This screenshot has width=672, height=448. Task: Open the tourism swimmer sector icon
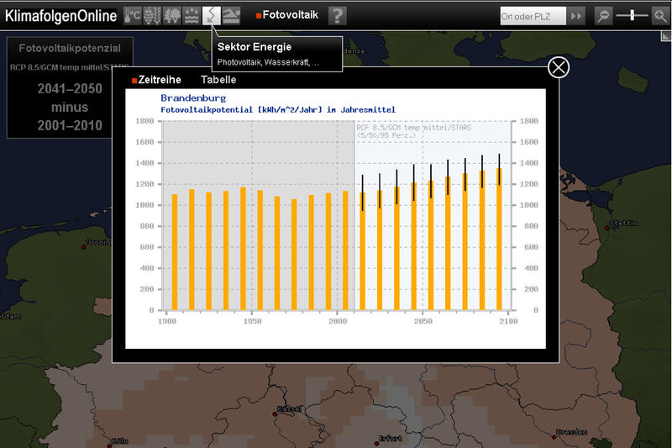click(x=231, y=15)
